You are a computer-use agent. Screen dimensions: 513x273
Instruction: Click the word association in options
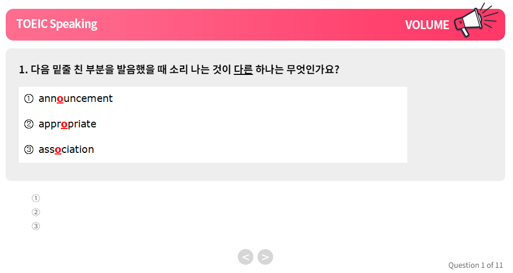coord(66,149)
